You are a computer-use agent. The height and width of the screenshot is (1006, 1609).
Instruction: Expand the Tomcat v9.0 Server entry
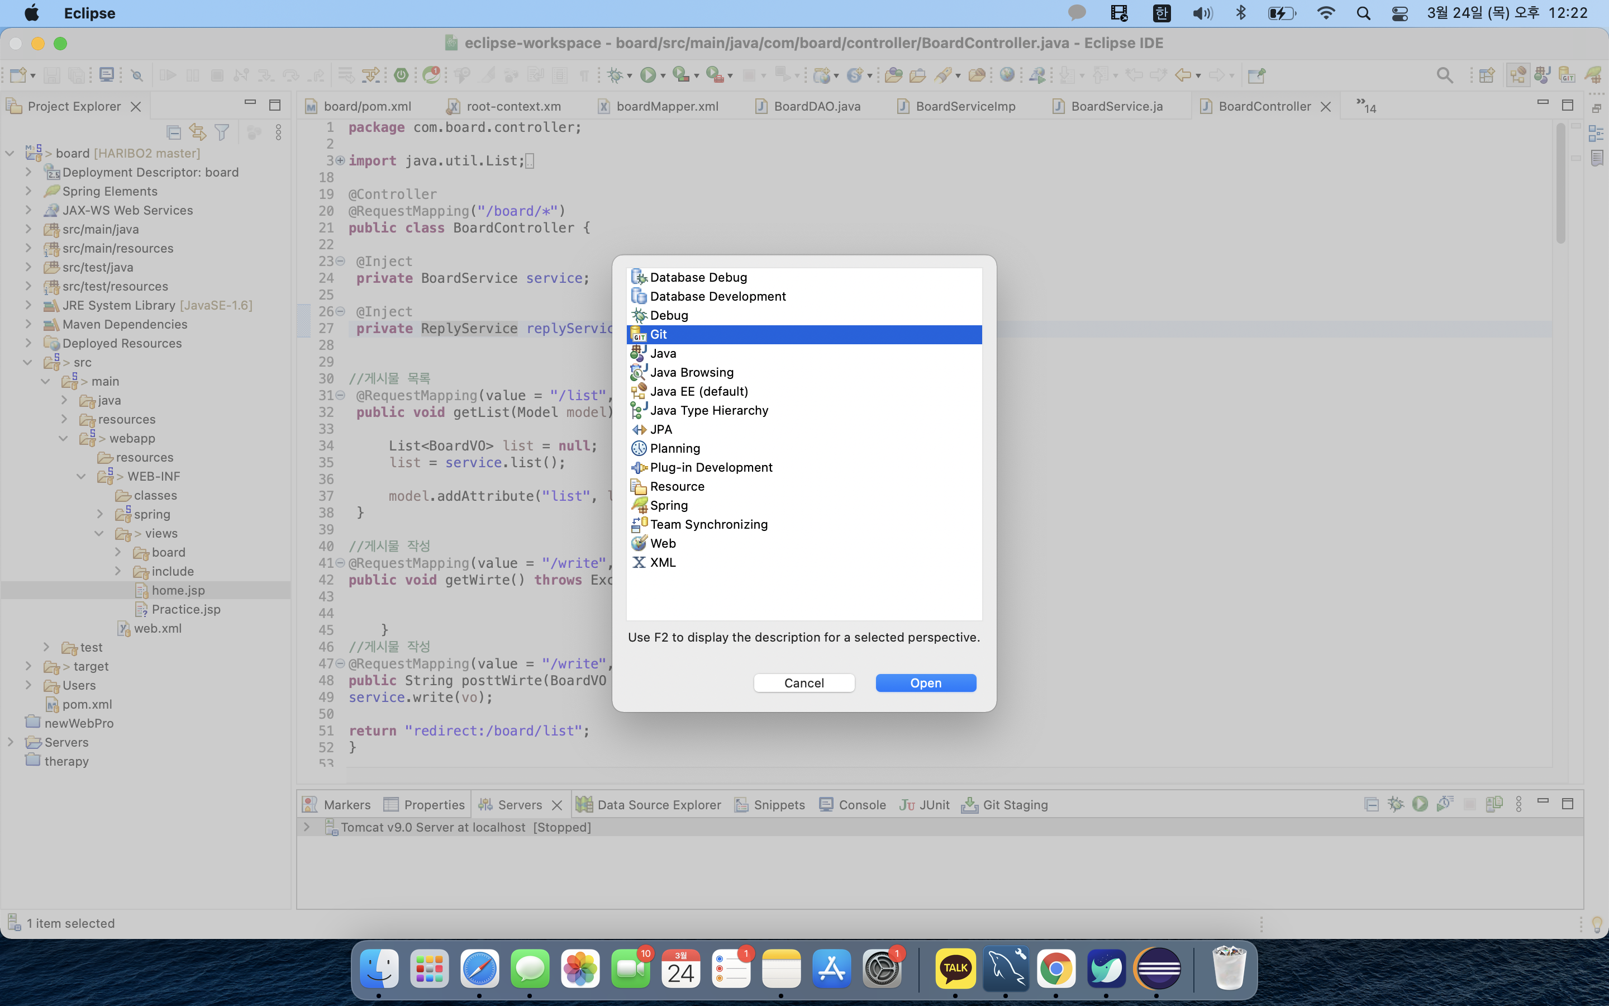point(307,827)
